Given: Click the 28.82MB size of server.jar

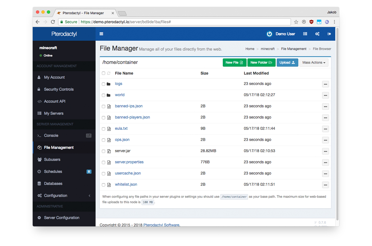Looking at the screenshot, I should click(x=208, y=151).
